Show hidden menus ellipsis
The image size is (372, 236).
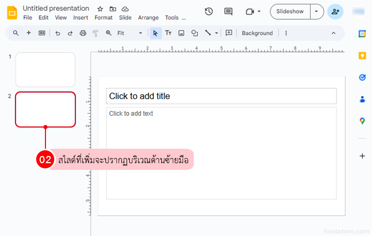click(x=184, y=19)
